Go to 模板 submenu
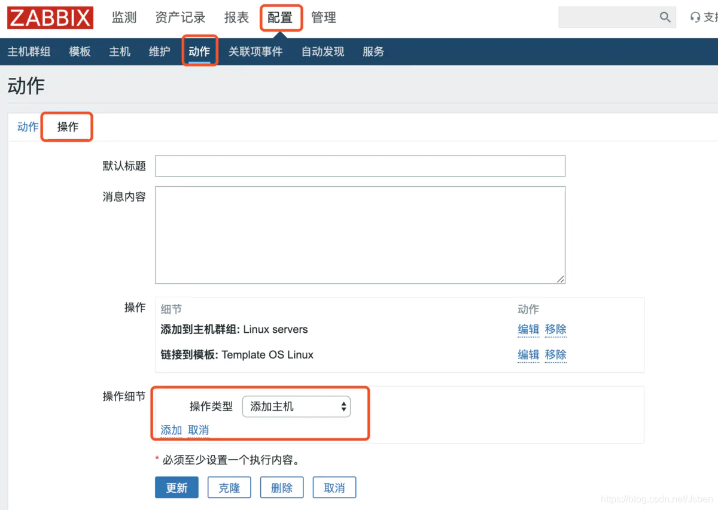718x510 pixels. tap(80, 51)
